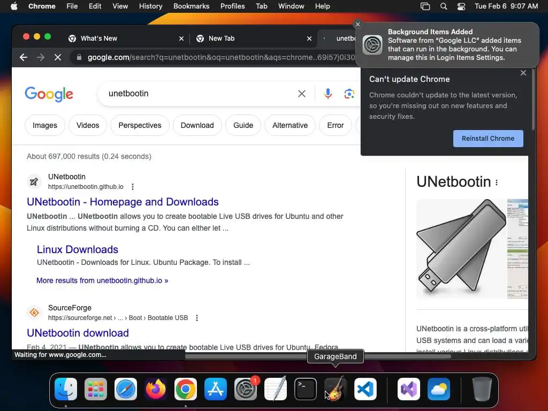The image size is (548, 411).
Task: Open the Linux Downloads link
Action: (78, 249)
